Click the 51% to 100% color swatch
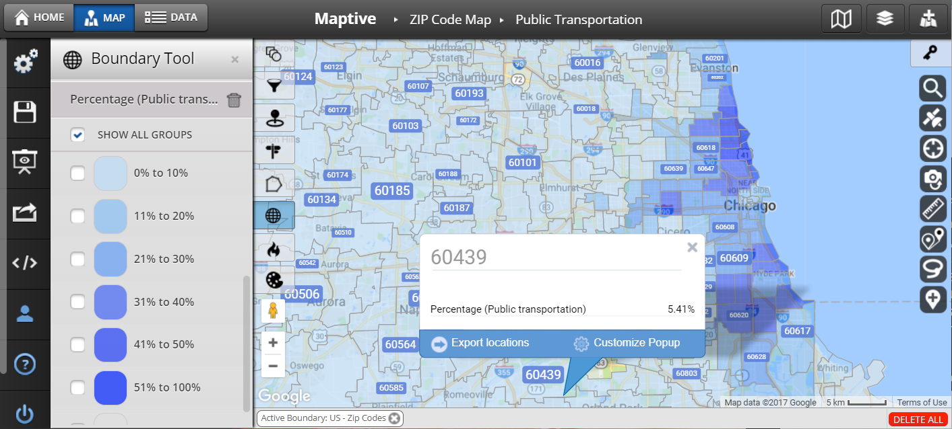Screen dimensions: 952x429 pyautogui.click(x=110, y=387)
